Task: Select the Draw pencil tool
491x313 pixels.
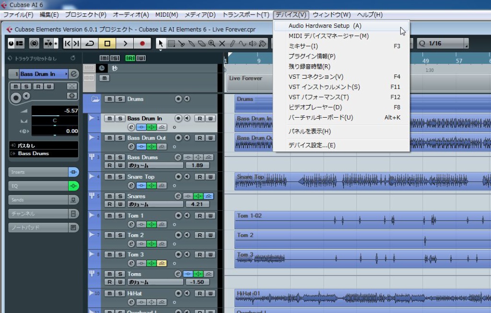Action: (x=232, y=44)
